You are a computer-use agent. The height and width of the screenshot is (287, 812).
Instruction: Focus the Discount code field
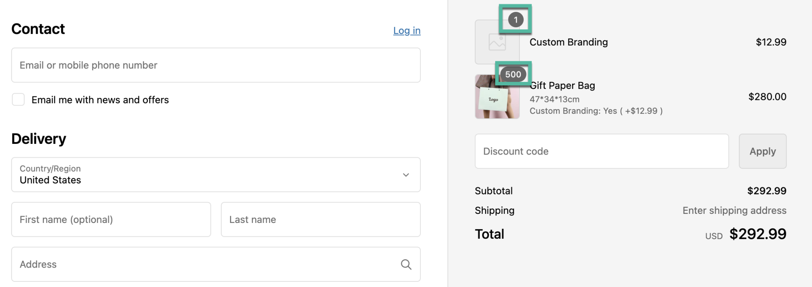tap(601, 151)
